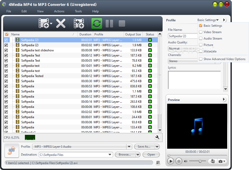249x170 pixels.
Task: Sort list by Duration column header
Action: click(x=85, y=34)
